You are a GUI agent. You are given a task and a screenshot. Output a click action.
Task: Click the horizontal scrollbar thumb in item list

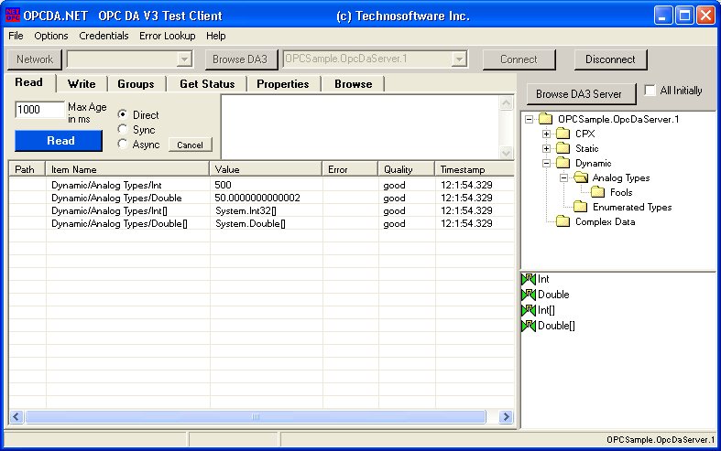(x=256, y=416)
